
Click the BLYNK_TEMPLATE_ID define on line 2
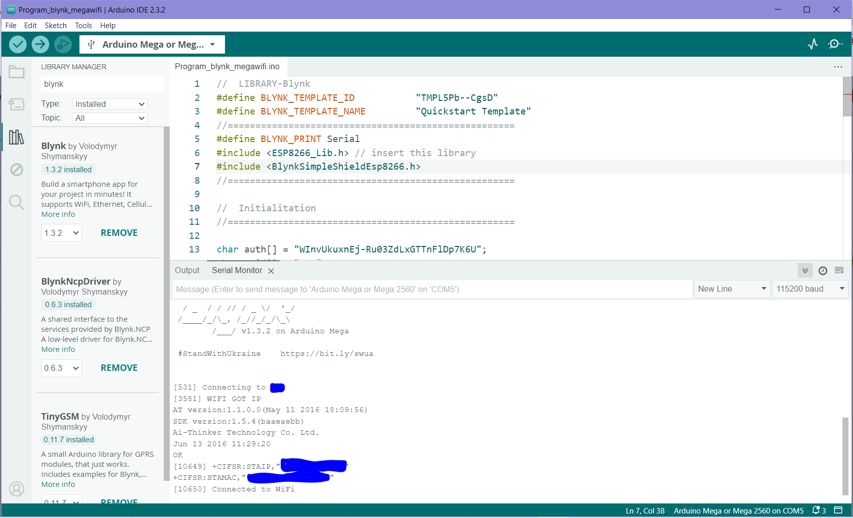tap(307, 98)
